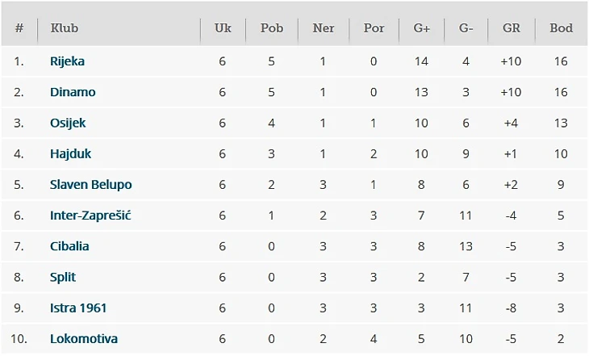Select the Split club link

(x=63, y=277)
